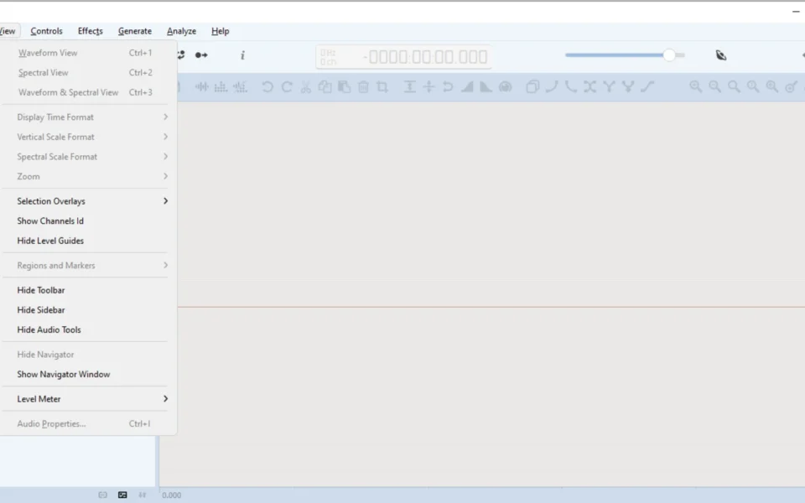Open the Analyze menu
This screenshot has width=805, height=503.
(181, 31)
